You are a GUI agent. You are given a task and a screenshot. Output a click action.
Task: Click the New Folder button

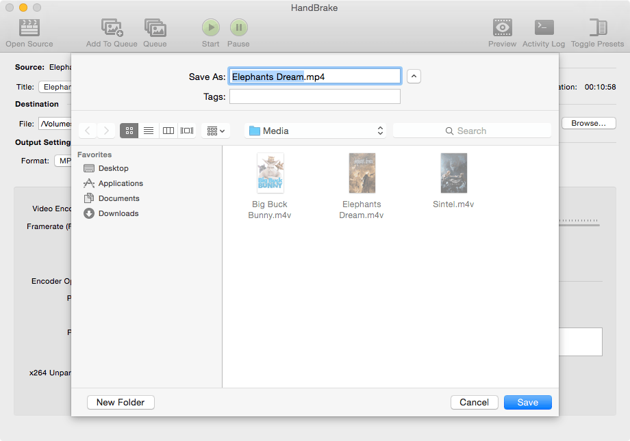point(121,403)
